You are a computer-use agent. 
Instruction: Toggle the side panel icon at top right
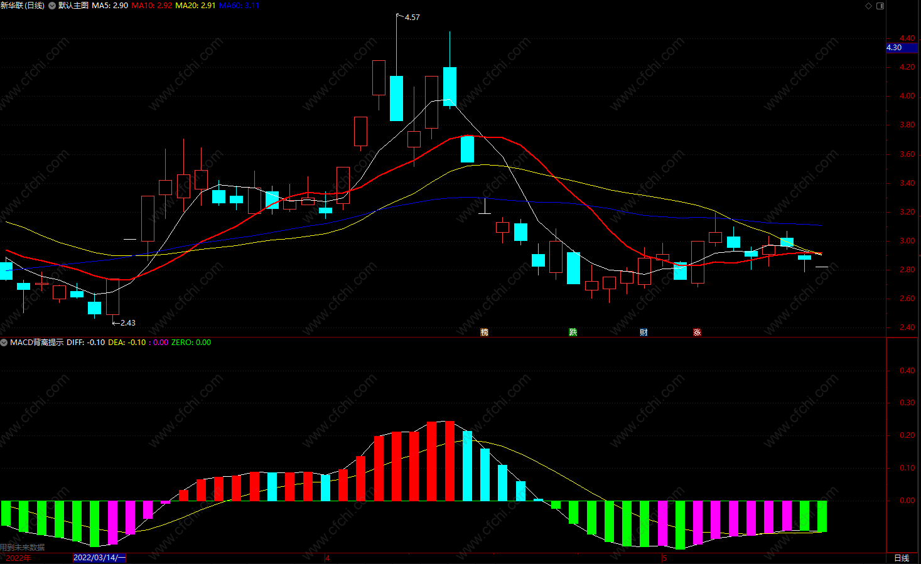pyautogui.click(x=880, y=6)
